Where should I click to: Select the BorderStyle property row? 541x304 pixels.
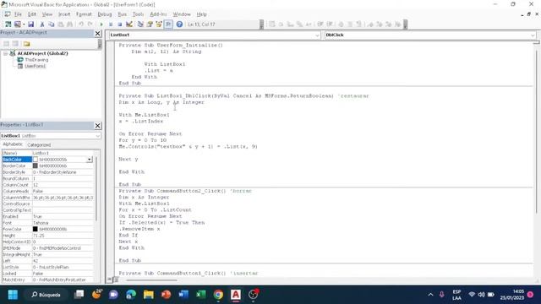[x=47, y=172]
